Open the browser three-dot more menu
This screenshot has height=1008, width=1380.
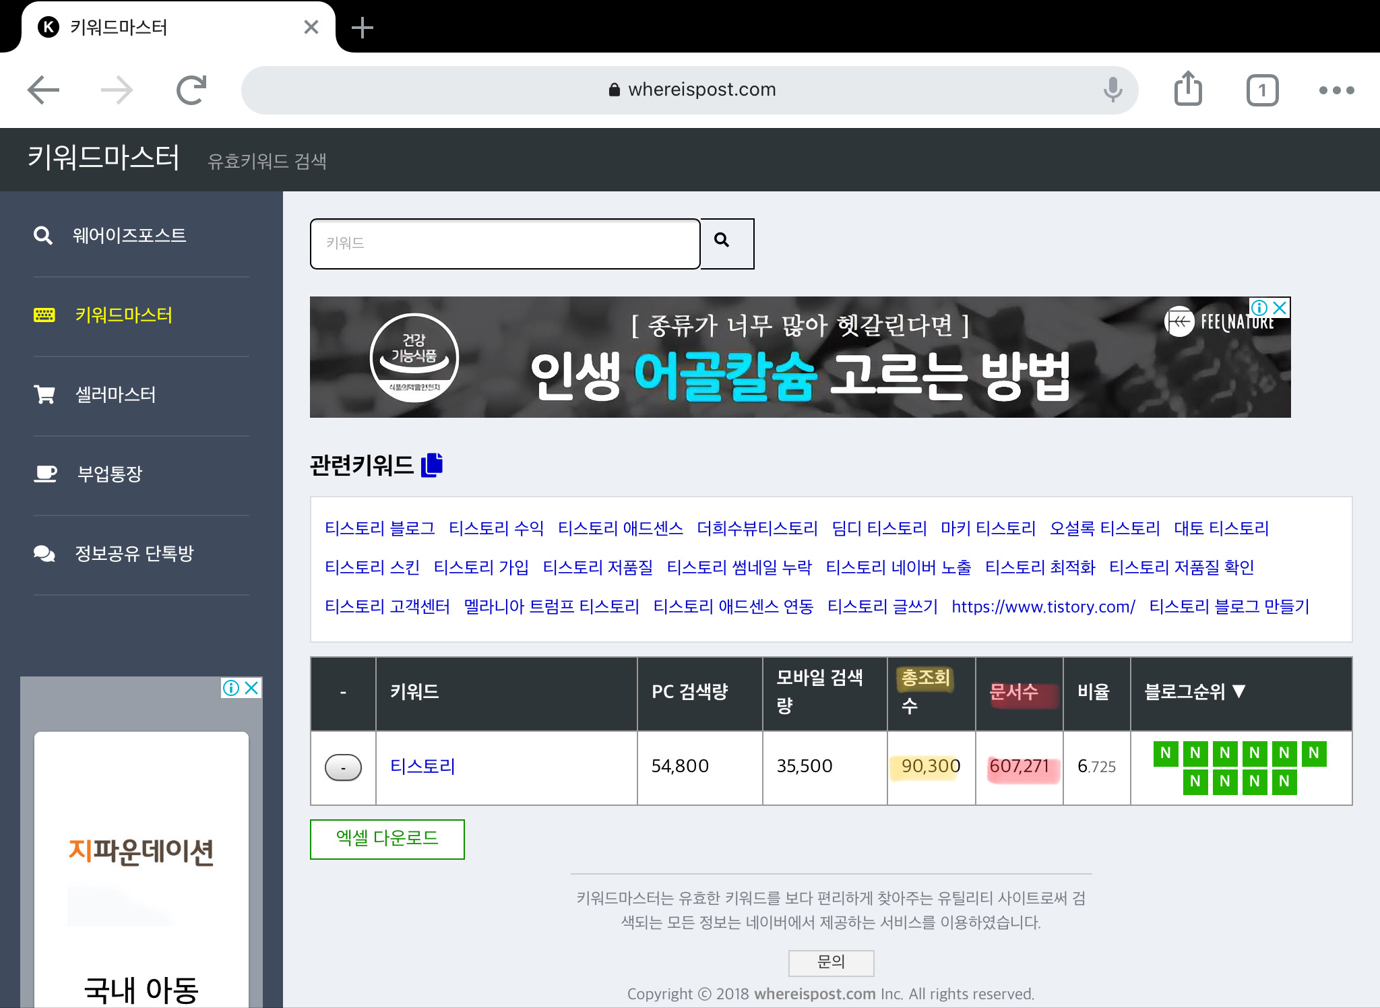pyautogui.click(x=1336, y=90)
